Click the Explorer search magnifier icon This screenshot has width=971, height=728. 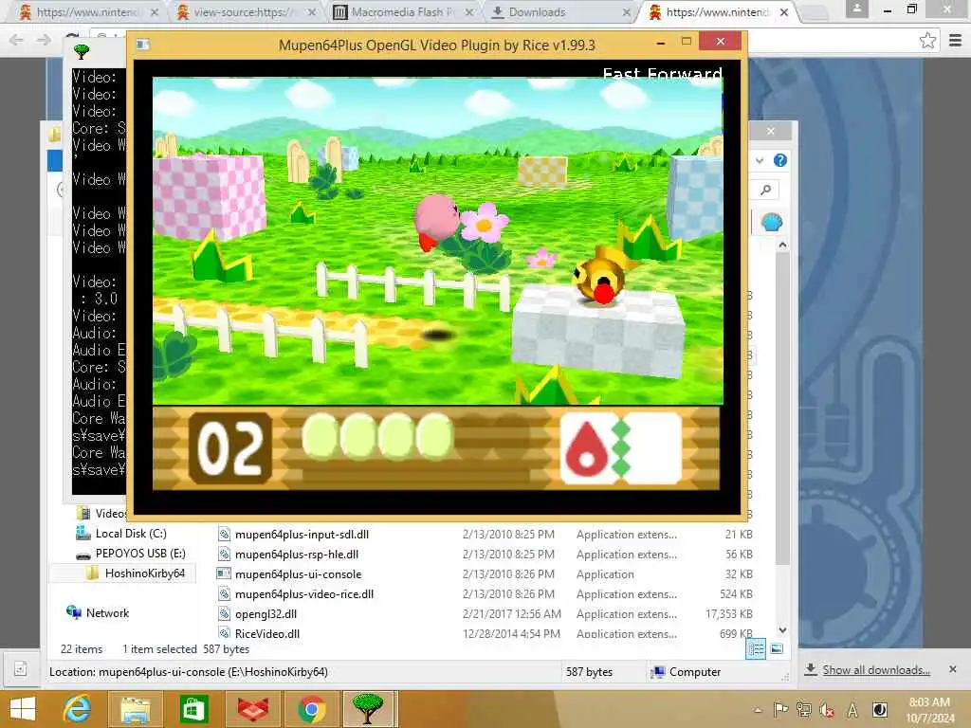pos(766,190)
